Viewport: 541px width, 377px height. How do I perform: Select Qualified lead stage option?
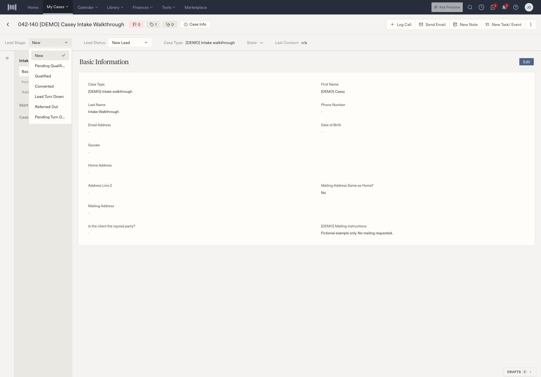point(50,76)
